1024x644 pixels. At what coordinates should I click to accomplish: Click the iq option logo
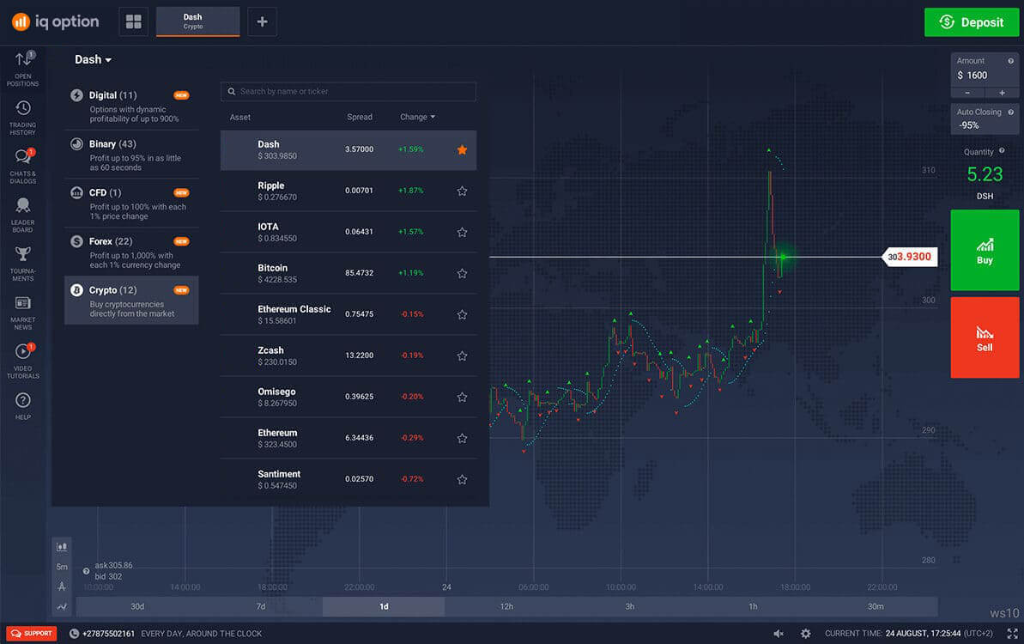56,21
